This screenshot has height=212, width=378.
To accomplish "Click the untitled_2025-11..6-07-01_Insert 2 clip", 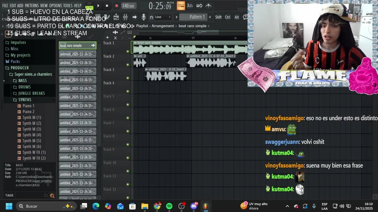I will (x=211, y=61).
